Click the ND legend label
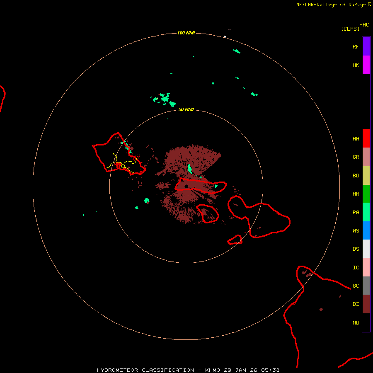This screenshot has height=373, width=373. click(356, 323)
